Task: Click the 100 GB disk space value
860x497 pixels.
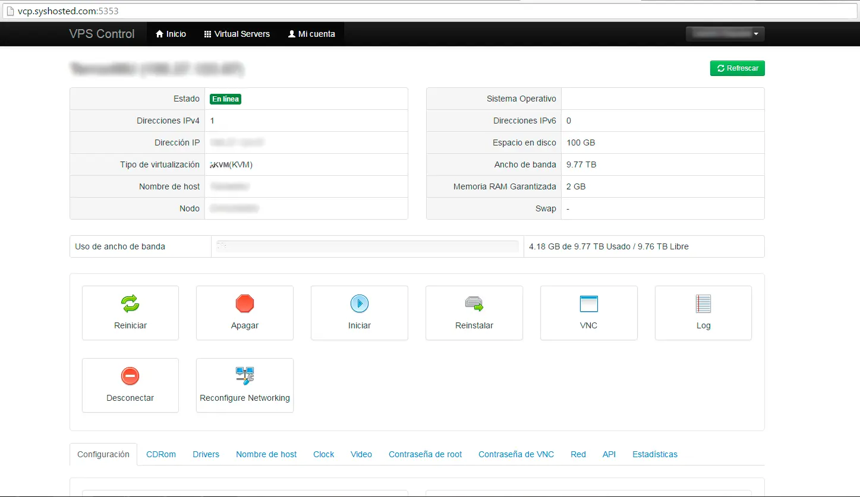Action: (581, 143)
